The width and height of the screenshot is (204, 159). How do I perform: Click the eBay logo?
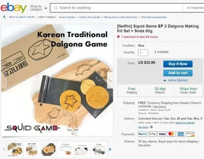click(13, 7)
